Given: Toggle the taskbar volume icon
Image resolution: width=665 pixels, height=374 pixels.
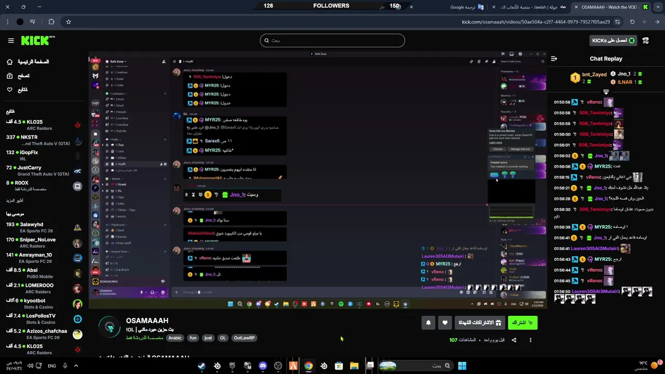Looking at the screenshot, I should click(x=30, y=366).
